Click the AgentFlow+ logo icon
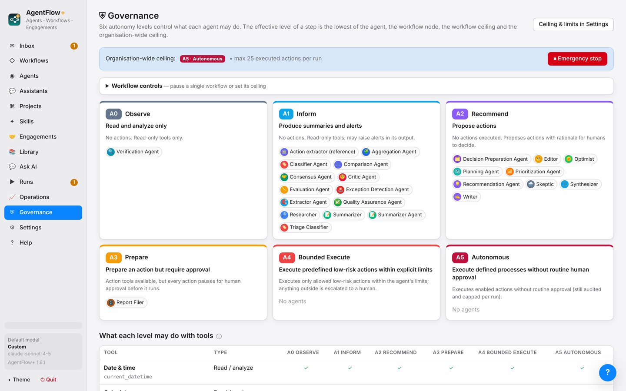Screen dimensions: 626x391 coord(14,20)
